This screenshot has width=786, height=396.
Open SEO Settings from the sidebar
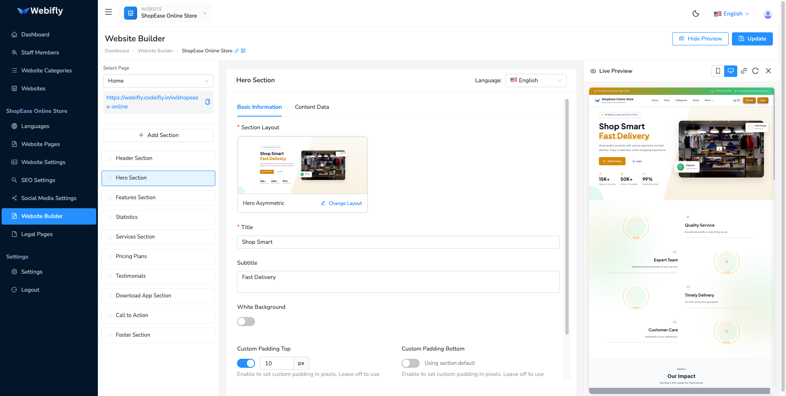pyautogui.click(x=38, y=180)
